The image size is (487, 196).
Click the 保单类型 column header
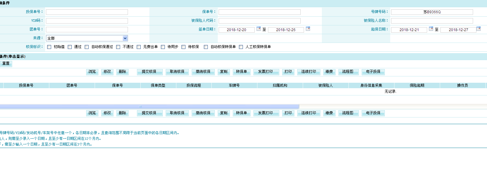(158, 85)
